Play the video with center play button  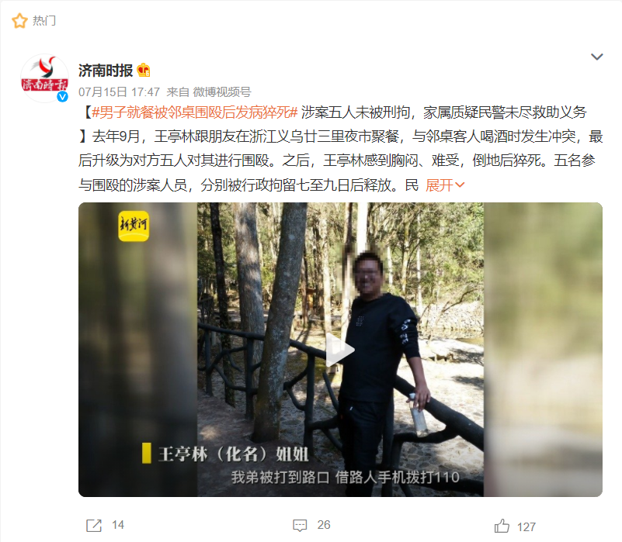[340, 350]
